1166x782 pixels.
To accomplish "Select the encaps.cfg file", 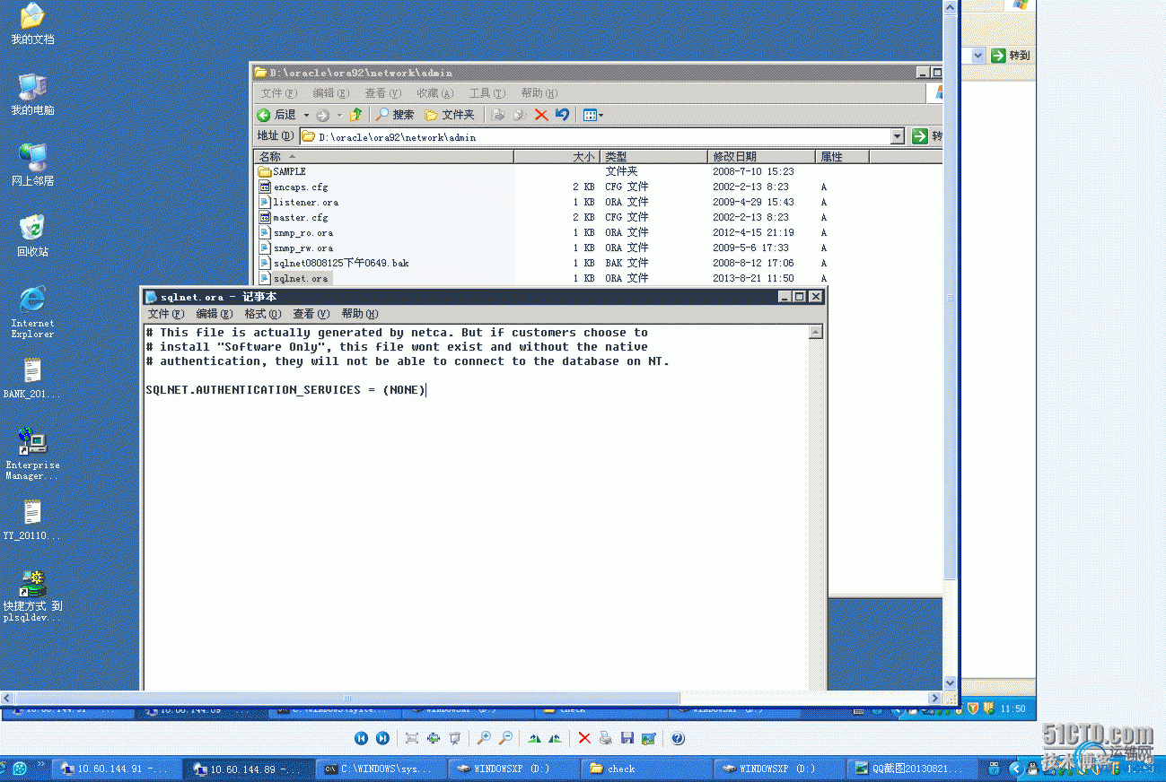I will [x=293, y=187].
